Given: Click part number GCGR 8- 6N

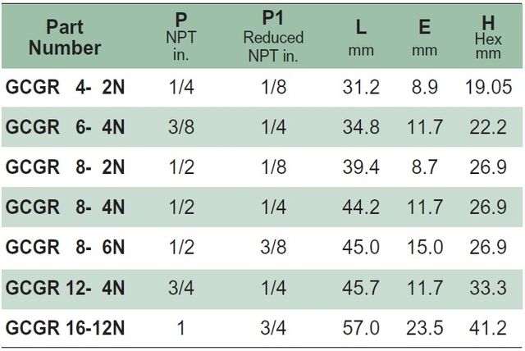Looking at the screenshot, I should (x=65, y=248).
